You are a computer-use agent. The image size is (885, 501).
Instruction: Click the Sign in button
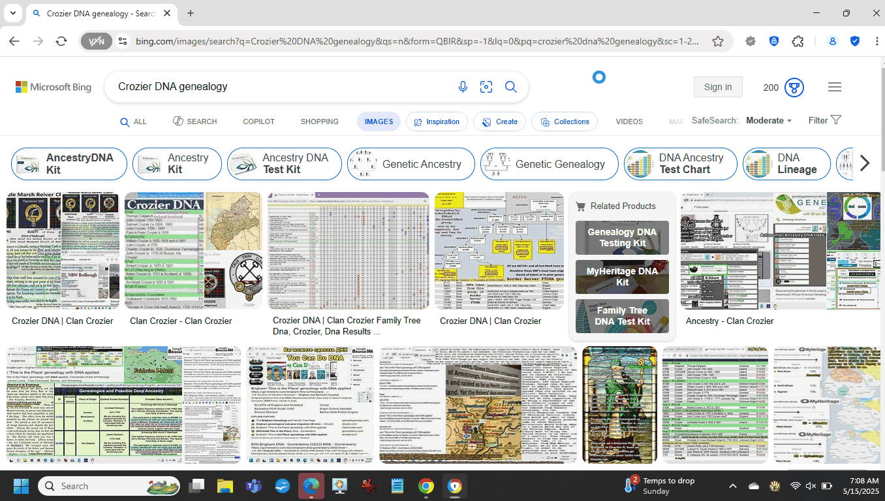[x=718, y=87]
